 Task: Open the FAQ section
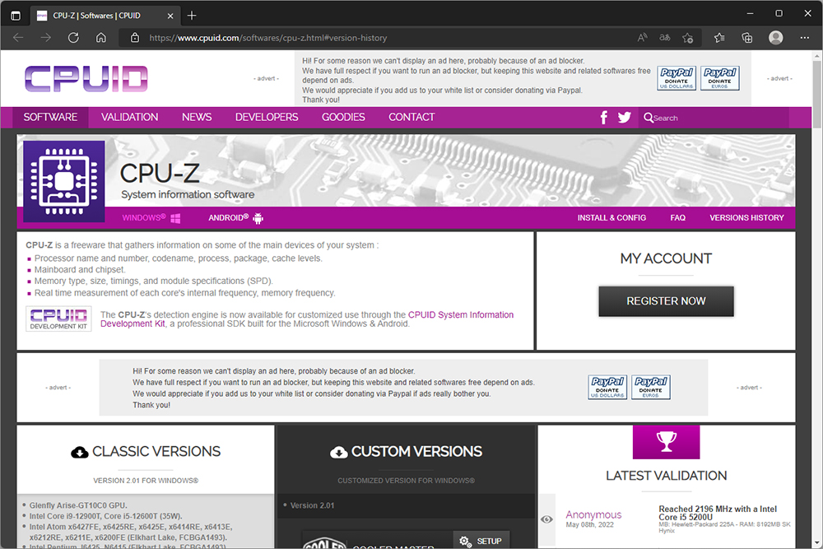tap(677, 218)
